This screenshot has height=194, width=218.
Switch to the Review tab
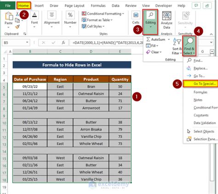pos(131,6)
